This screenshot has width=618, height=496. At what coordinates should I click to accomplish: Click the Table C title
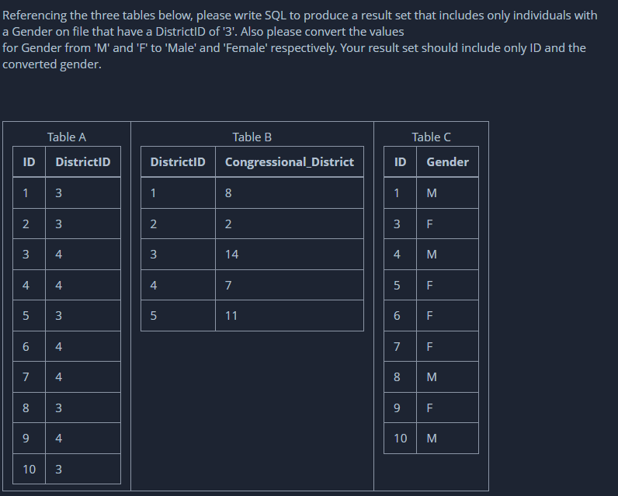pyautogui.click(x=431, y=137)
